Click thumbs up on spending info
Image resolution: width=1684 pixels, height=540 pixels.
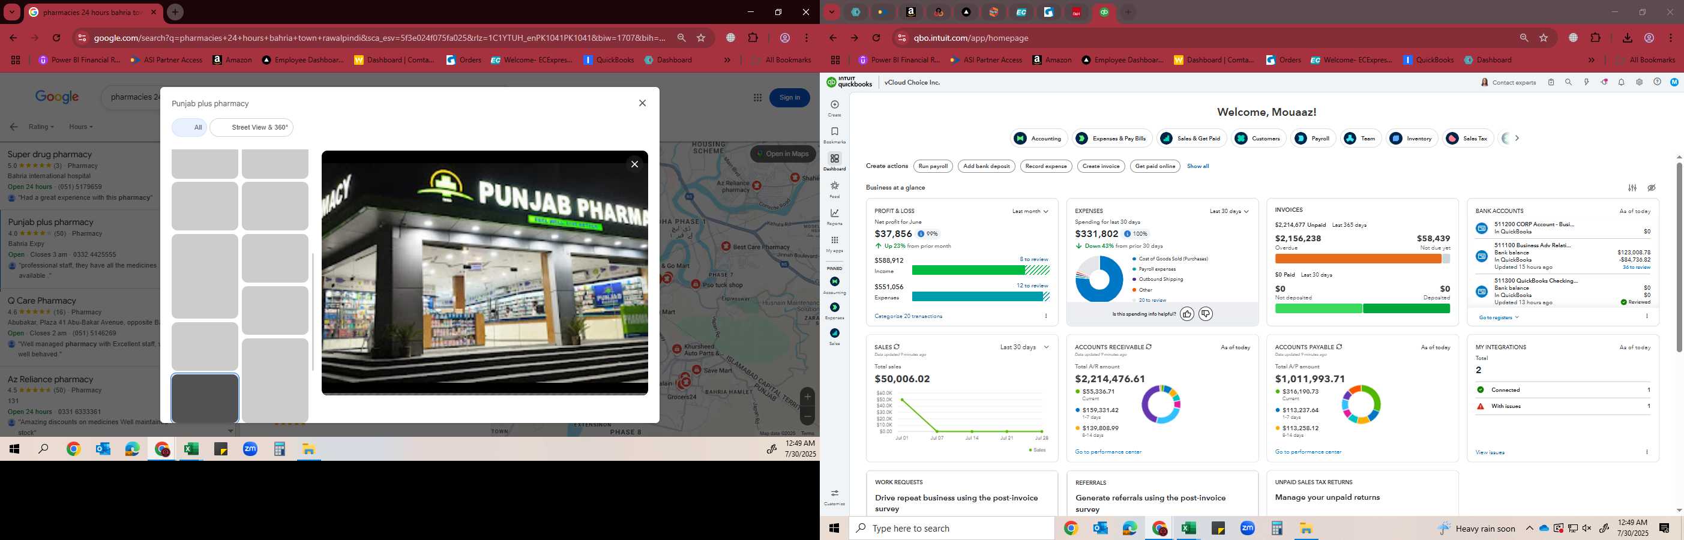point(1187,314)
